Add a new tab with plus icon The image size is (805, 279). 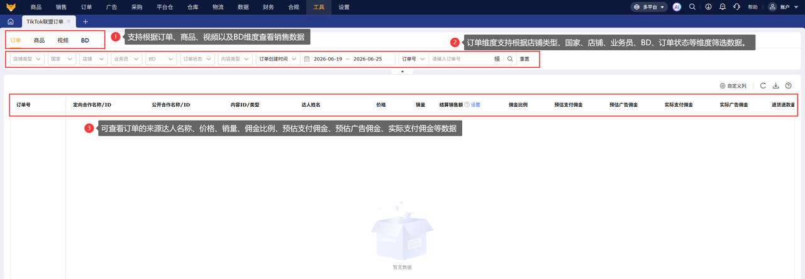tap(86, 21)
